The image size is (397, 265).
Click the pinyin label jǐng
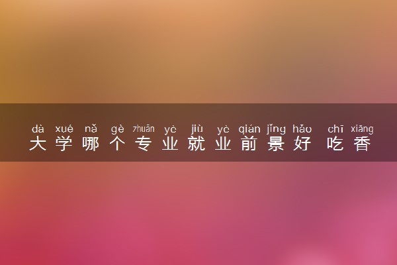pos(276,129)
